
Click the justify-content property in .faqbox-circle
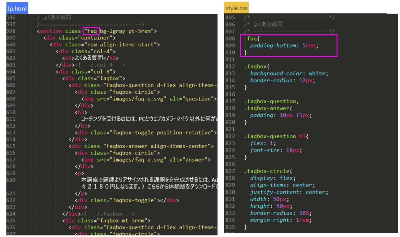(274, 192)
